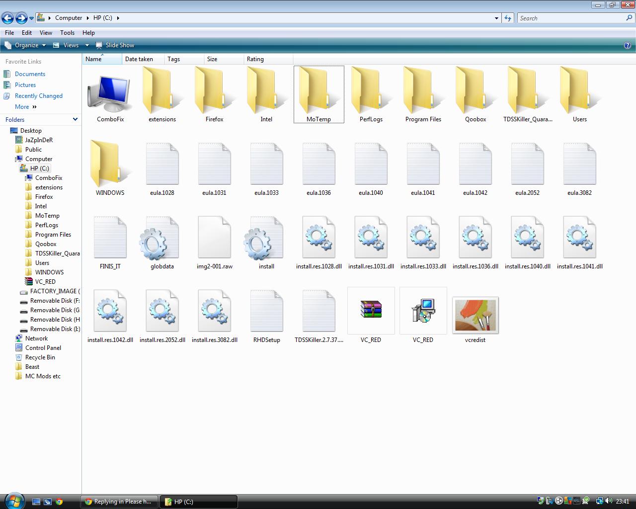Open the Tools menu
The image size is (636, 509).
(67, 32)
